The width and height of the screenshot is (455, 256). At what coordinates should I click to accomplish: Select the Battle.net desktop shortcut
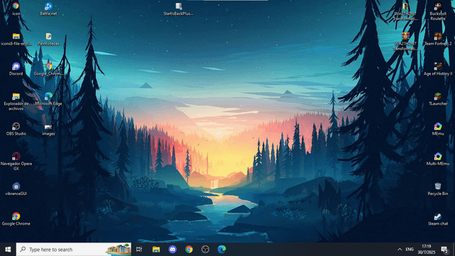tap(48, 9)
